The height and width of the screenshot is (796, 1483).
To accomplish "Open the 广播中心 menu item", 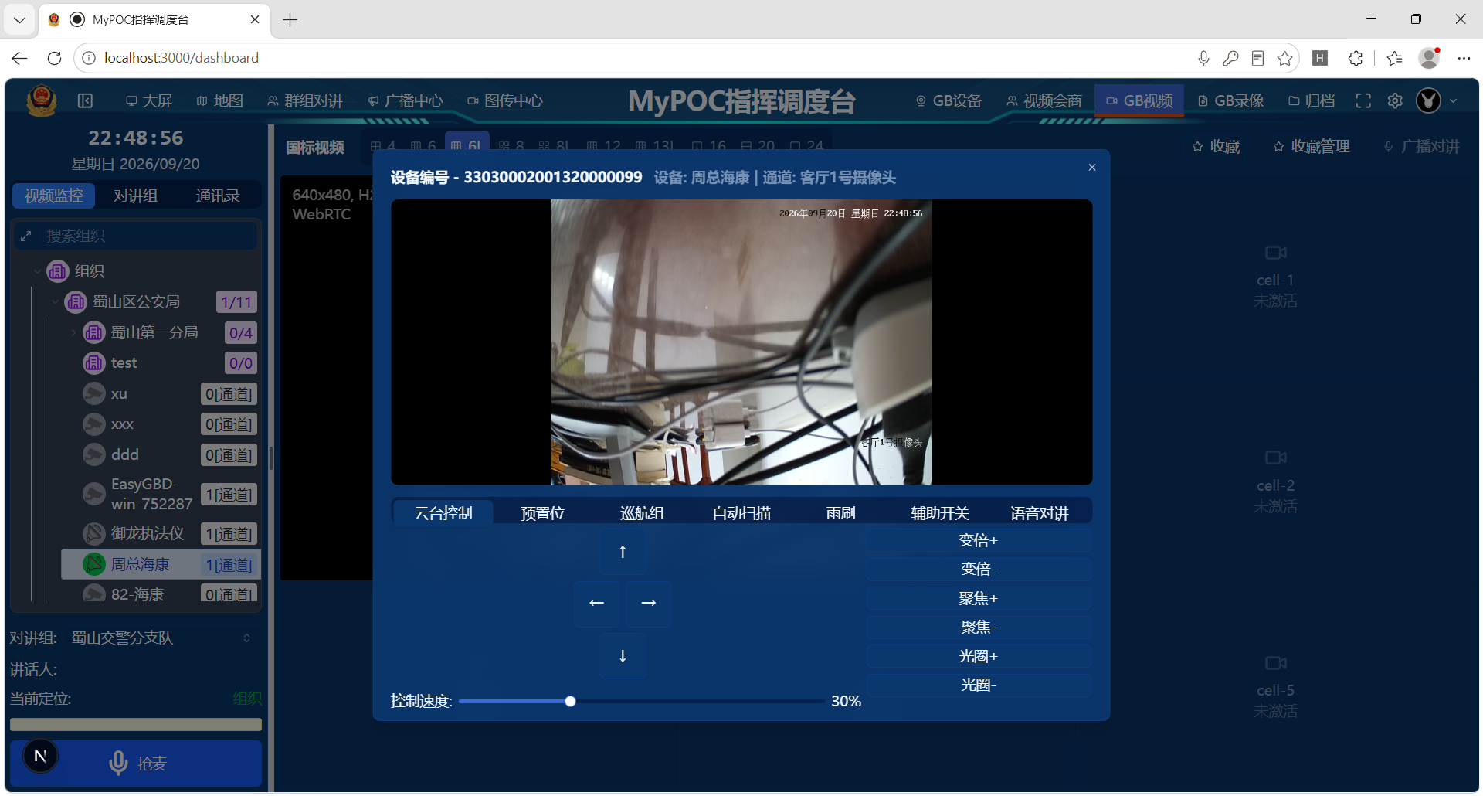I will 406,100.
